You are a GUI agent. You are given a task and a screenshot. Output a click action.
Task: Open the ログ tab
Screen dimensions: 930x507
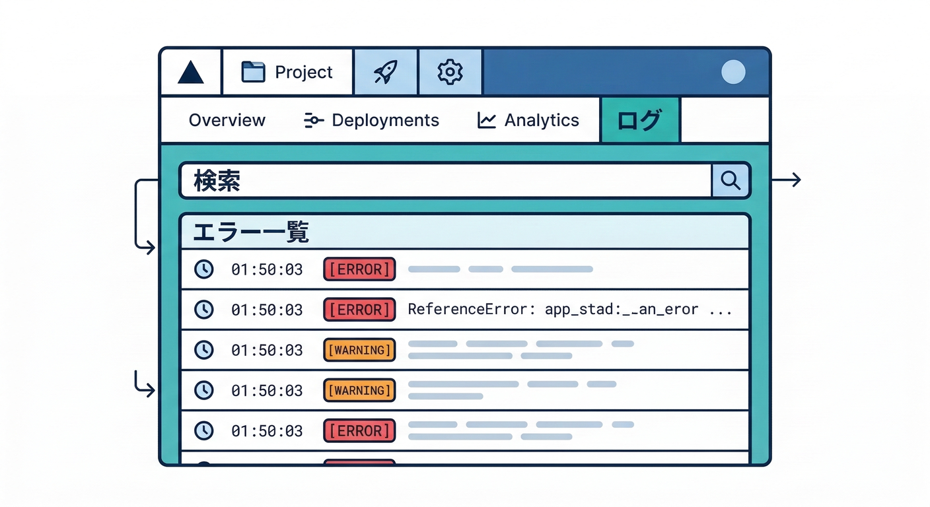(x=639, y=119)
